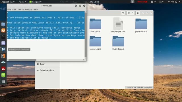Screen dimensions: 182x102
Task: Show all applications grid
Action: (x=3, y=81)
